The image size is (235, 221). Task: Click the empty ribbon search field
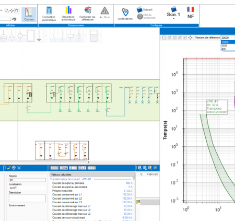tap(5, 19)
